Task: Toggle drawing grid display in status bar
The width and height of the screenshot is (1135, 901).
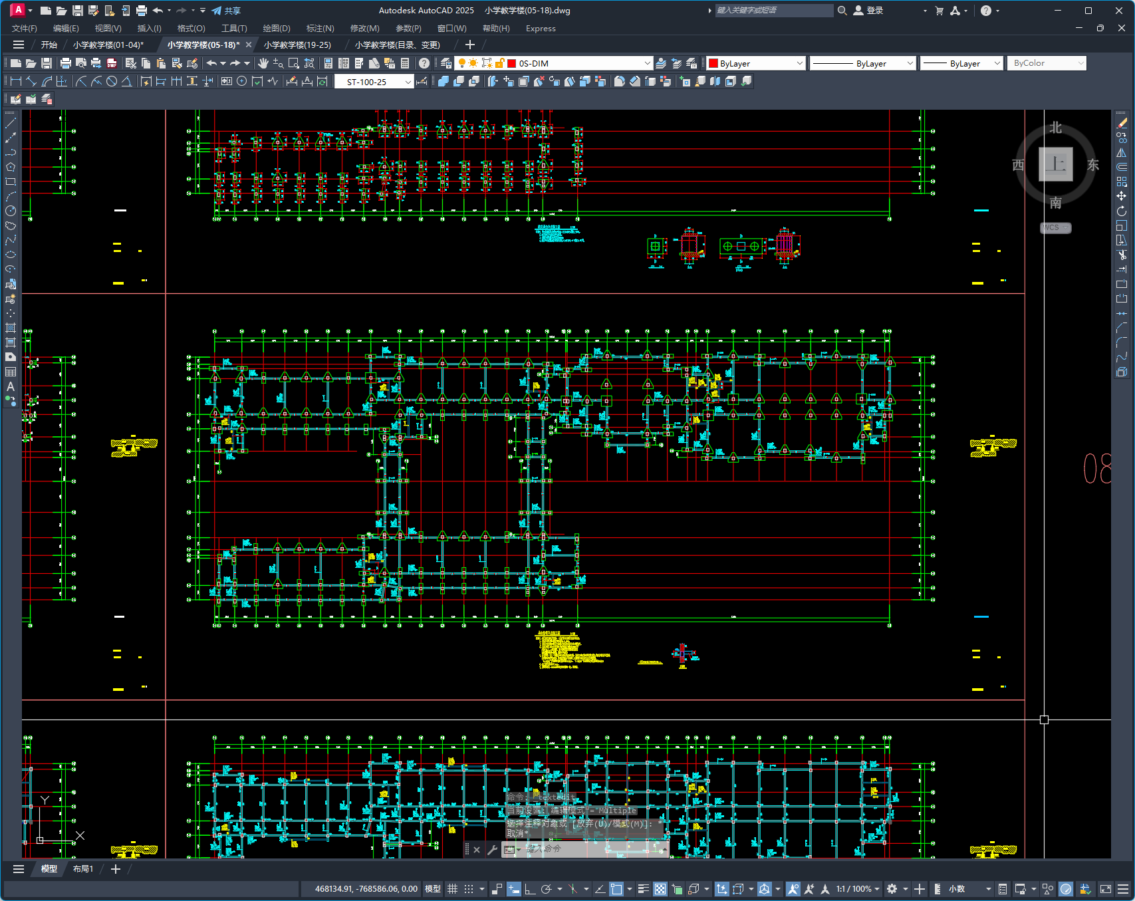Action: 452,889
